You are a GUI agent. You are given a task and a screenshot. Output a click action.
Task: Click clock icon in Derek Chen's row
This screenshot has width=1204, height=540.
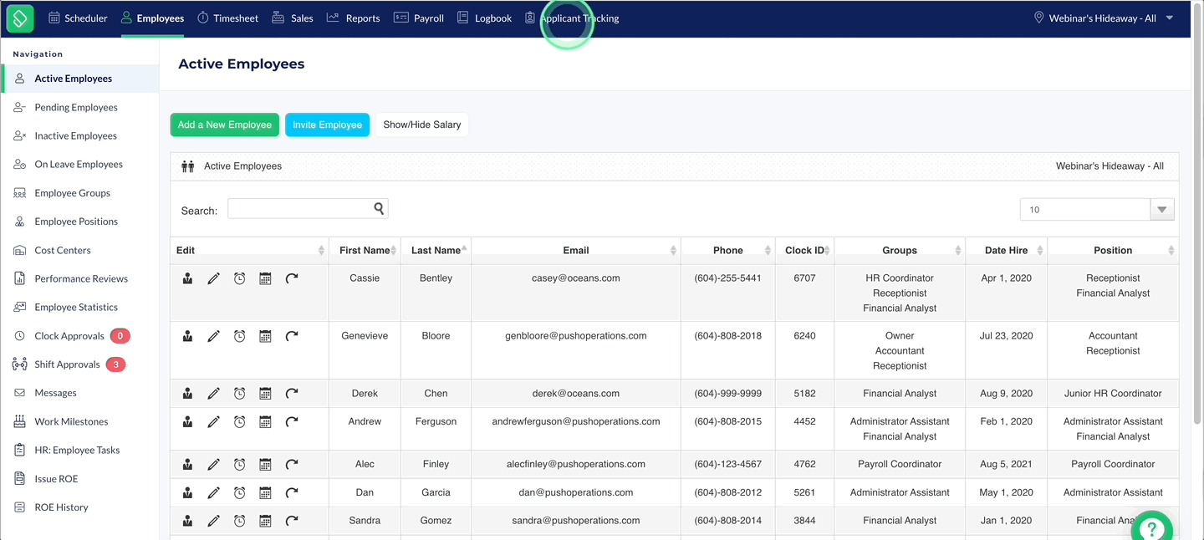point(239,394)
